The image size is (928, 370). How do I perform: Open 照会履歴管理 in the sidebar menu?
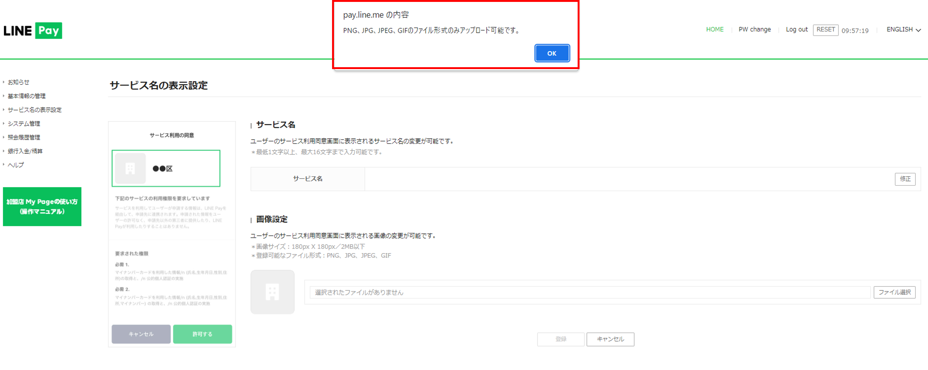click(x=24, y=137)
